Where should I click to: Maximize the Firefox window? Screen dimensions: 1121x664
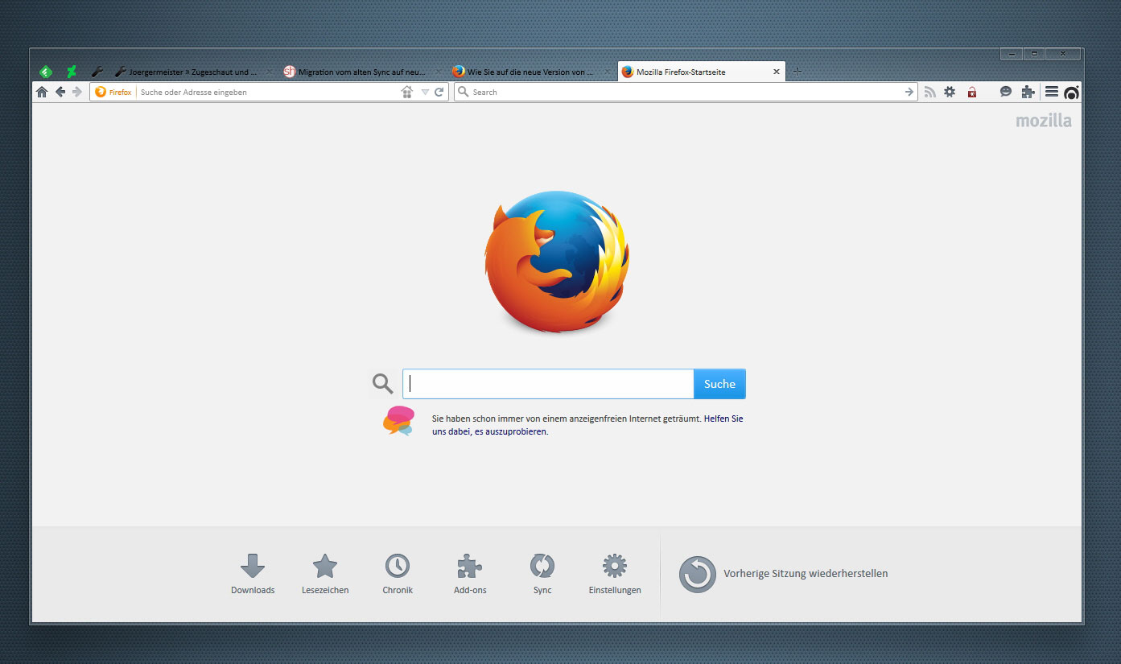1034,54
